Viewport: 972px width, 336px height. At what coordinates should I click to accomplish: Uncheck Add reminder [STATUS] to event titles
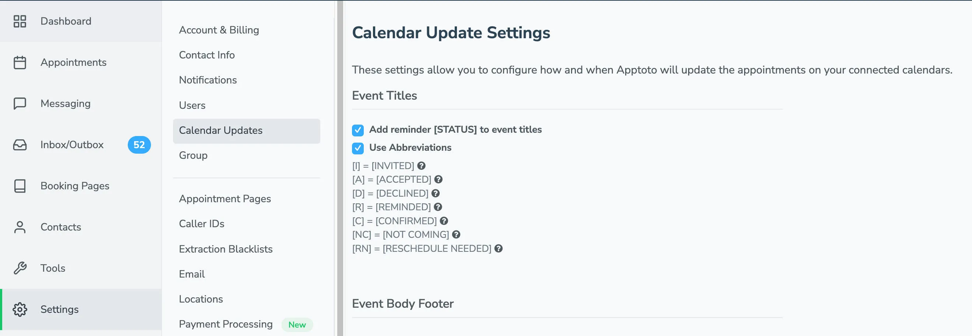358,131
